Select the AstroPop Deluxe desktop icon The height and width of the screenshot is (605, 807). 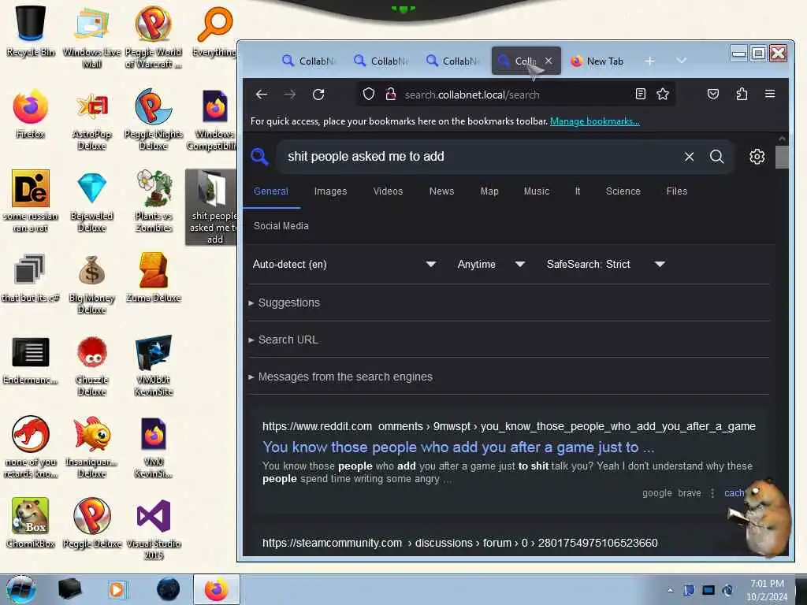point(91,120)
